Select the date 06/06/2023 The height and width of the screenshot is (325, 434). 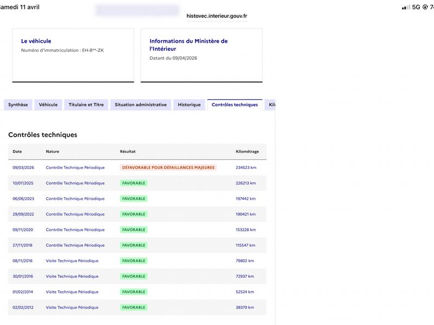tap(23, 198)
